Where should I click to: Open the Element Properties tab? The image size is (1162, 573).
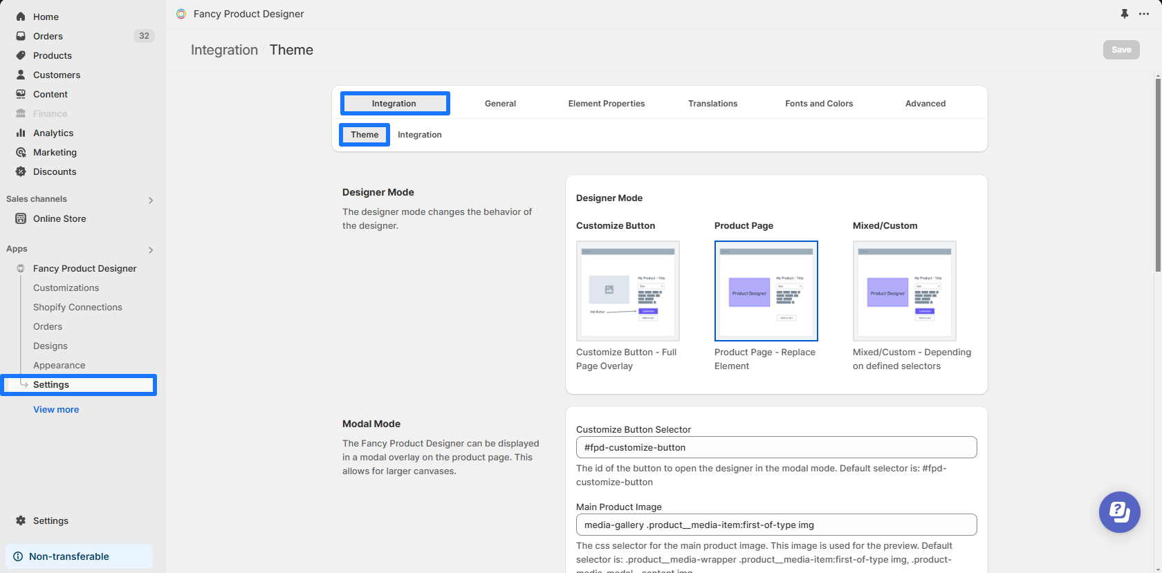click(607, 104)
